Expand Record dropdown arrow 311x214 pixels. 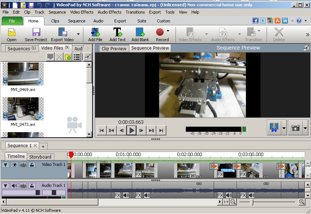(x=168, y=31)
